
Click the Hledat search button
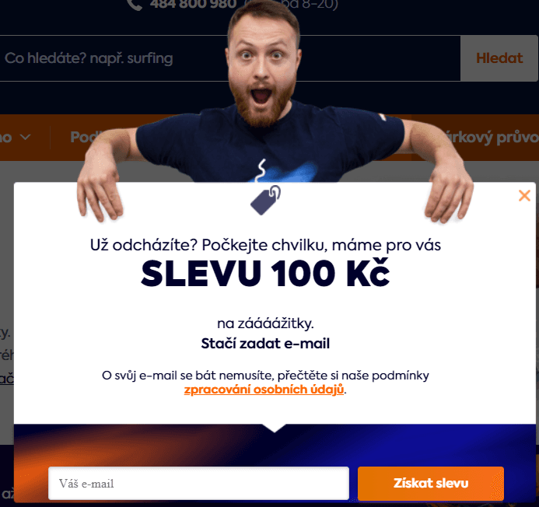(499, 58)
